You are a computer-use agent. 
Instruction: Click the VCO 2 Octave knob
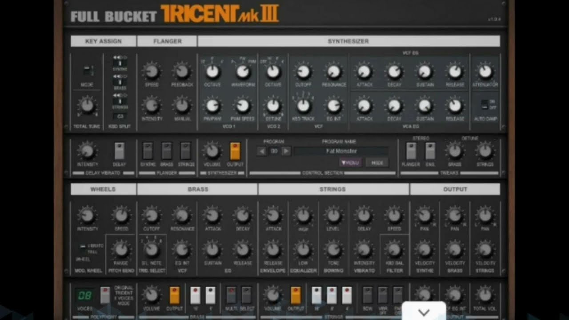tap(273, 72)
